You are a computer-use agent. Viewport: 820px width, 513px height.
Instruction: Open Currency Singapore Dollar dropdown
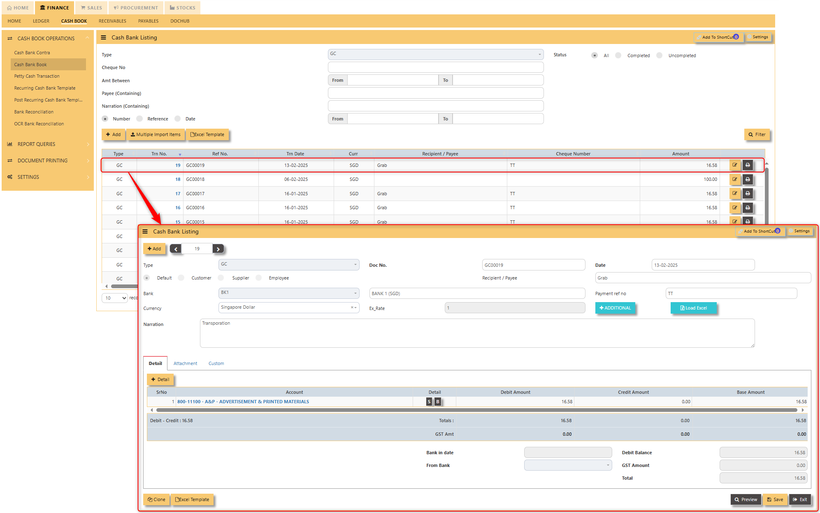tap(289, 307)
